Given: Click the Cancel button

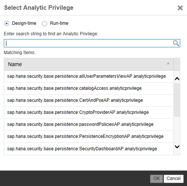Looking at the screenshot, I should [x=173, y=178].
